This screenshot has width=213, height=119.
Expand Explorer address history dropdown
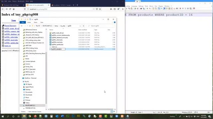[80, 26]
